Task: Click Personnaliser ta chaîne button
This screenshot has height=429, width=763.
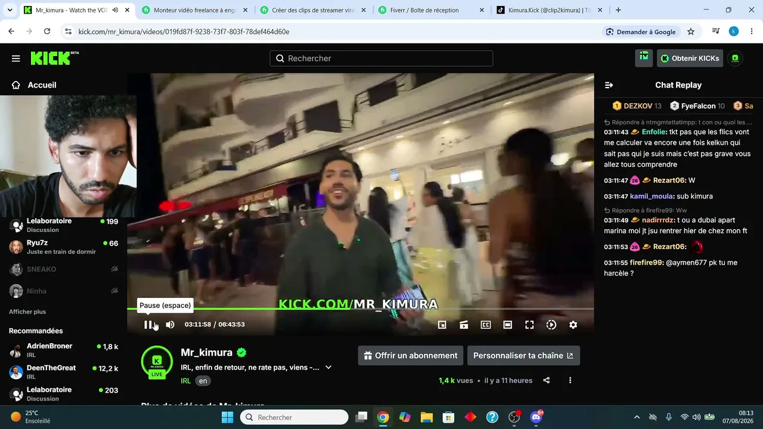Action: pos(523,356)
